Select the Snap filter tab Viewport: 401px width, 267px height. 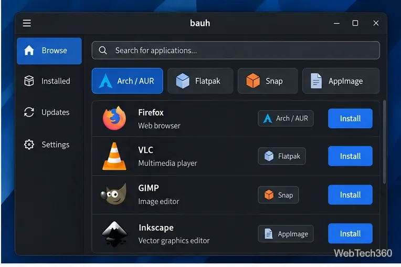[268, 80]
